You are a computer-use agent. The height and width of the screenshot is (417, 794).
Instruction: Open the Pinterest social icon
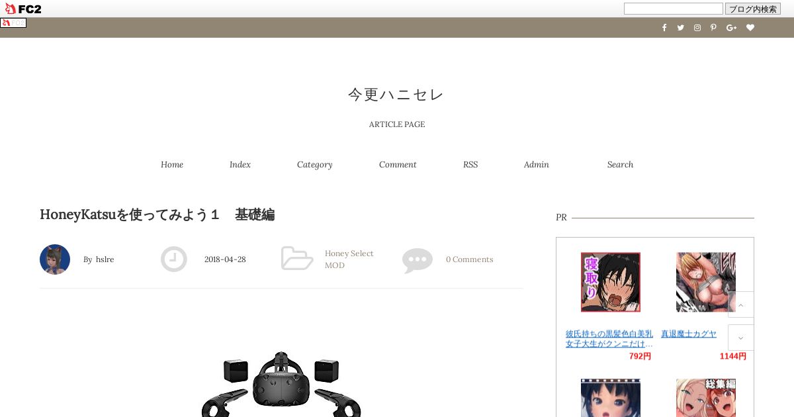coord(713,28)
